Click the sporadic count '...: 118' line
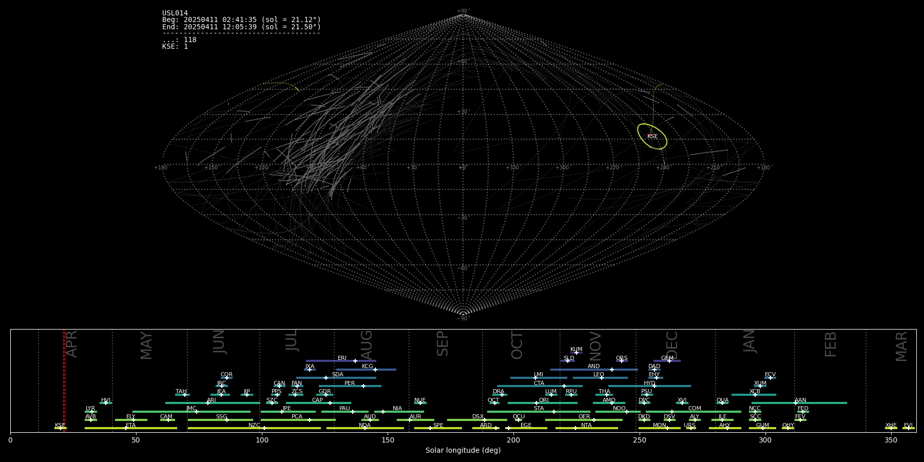The image size is (924, 462). pyautogui.click(x=179, y=40)
